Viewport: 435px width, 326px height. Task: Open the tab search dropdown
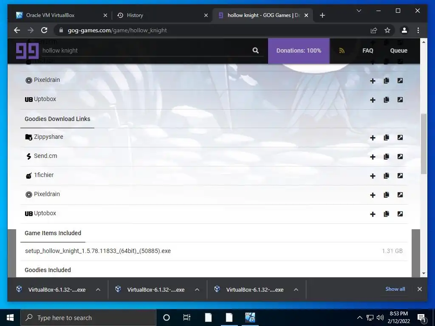pyautogui.click(x=359, y=11)
